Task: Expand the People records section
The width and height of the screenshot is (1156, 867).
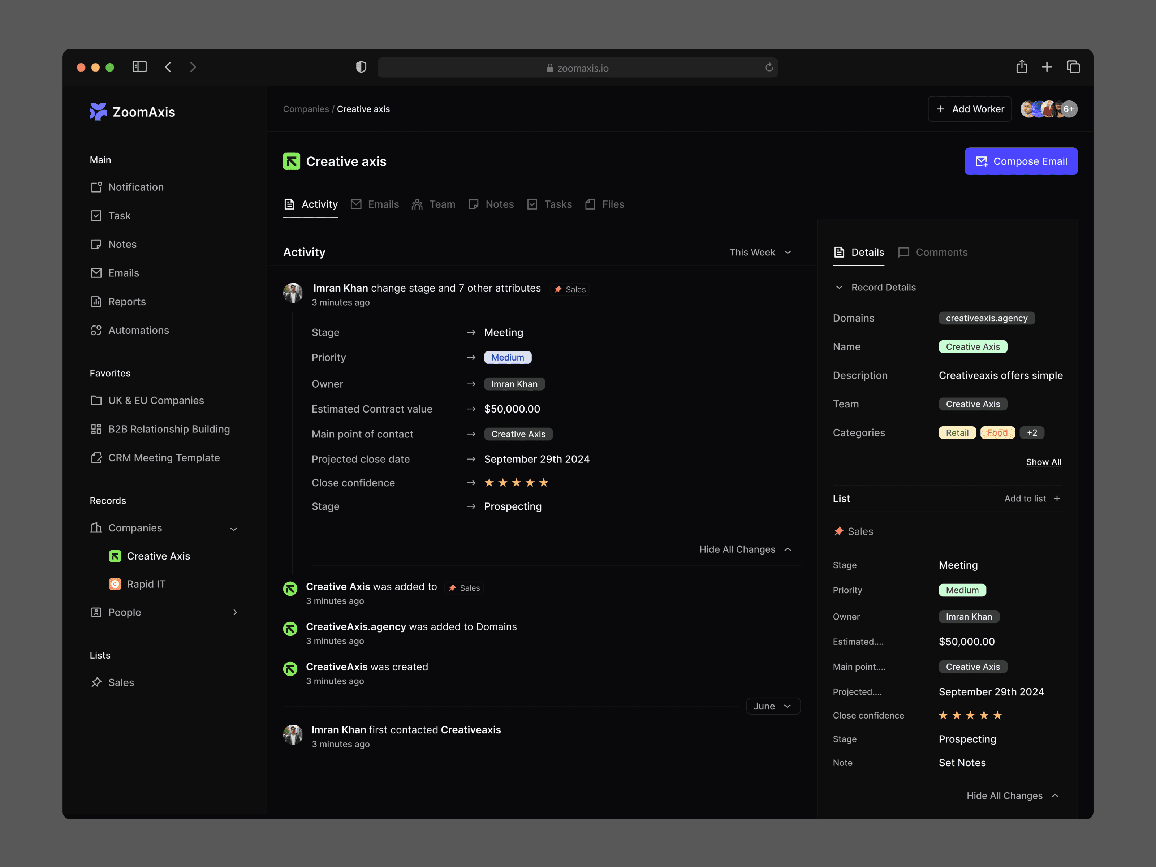Action: tap(235, 612)
